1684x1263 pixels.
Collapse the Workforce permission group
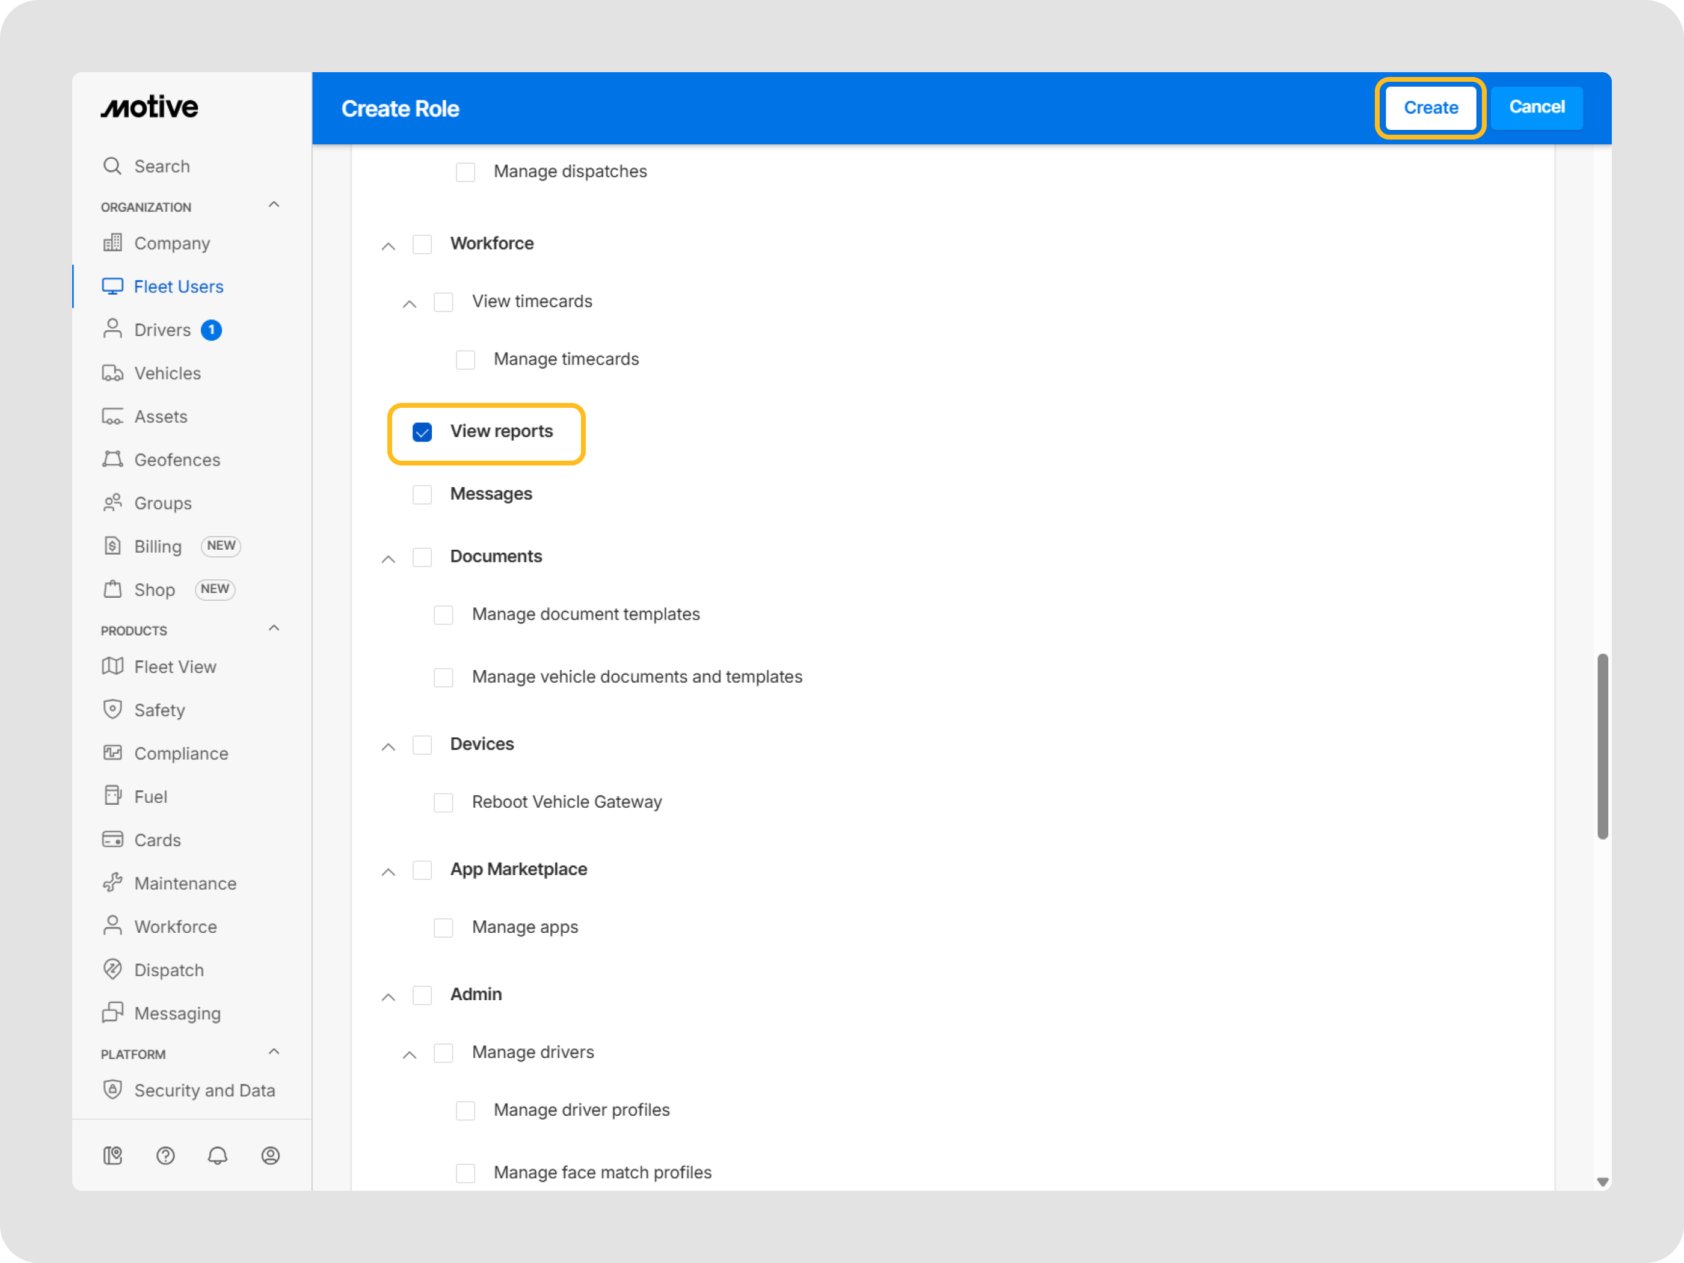pyautogui.click(x=389, y=245)
